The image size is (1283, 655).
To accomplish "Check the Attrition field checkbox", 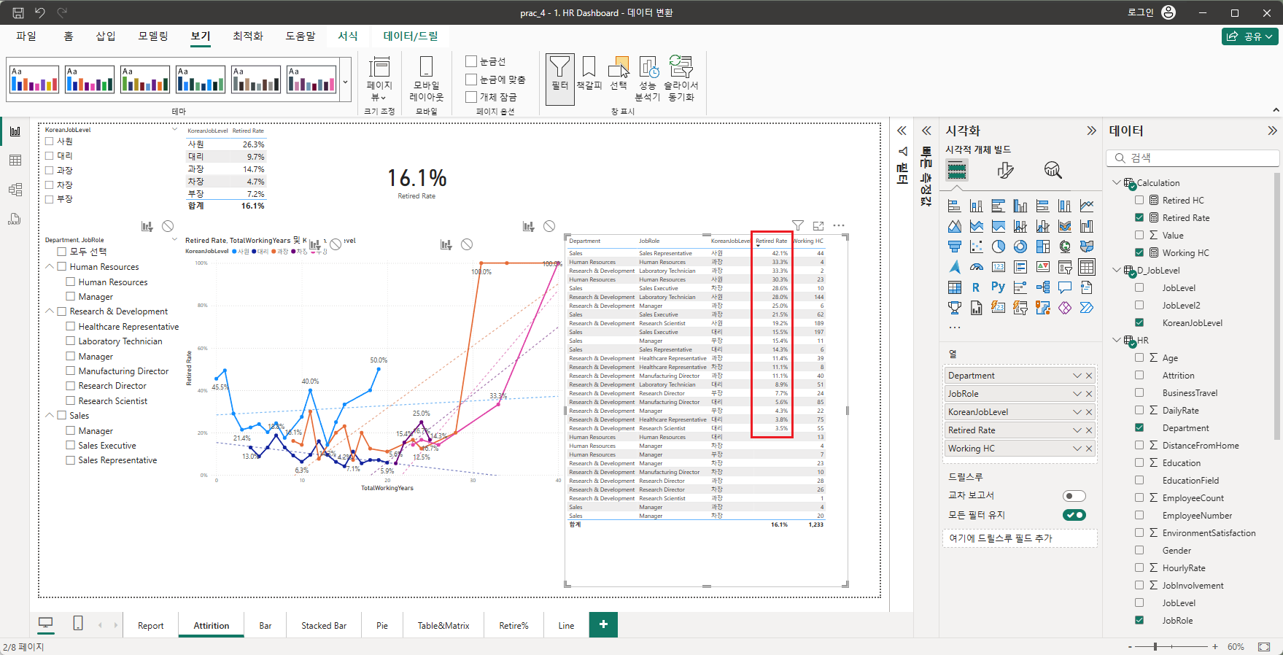I will coord(1139,375).
